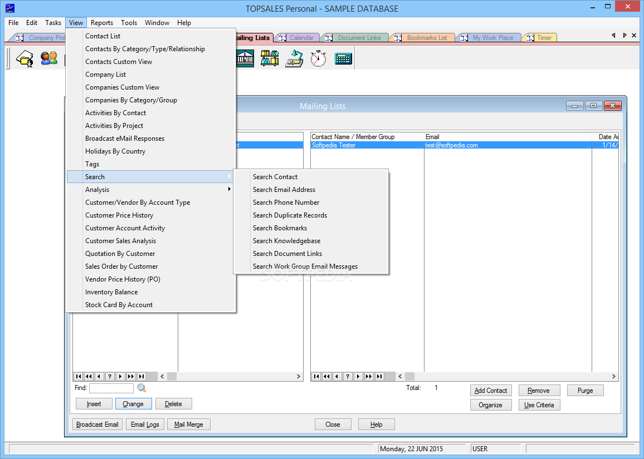Screen dimensions: 644x459
Task: Select Customer Price History
Action: 151,215
